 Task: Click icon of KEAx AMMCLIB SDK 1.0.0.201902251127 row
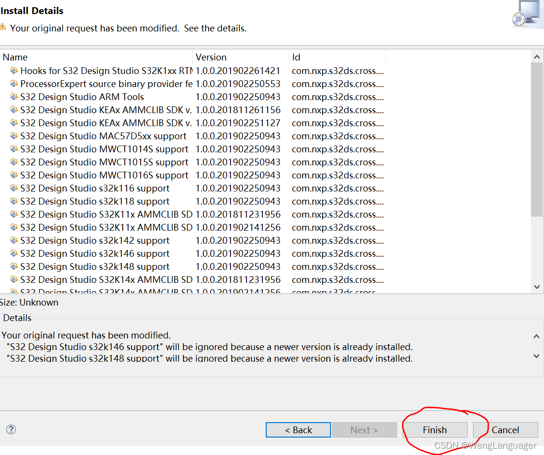(14, 123)
